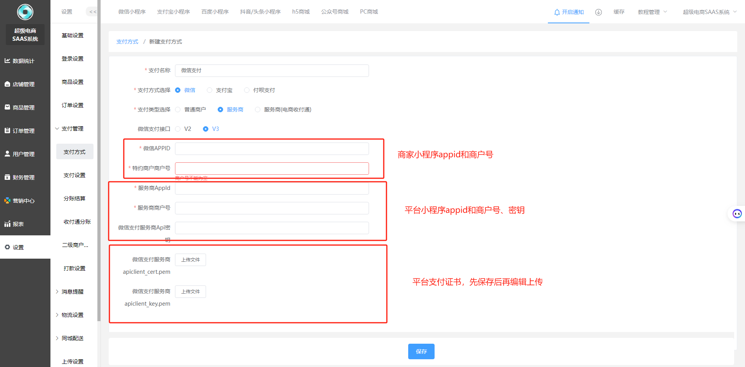Viewport: 745px width, 367px height.
Task: Click the 保存 button
Action: pos(421,351)
